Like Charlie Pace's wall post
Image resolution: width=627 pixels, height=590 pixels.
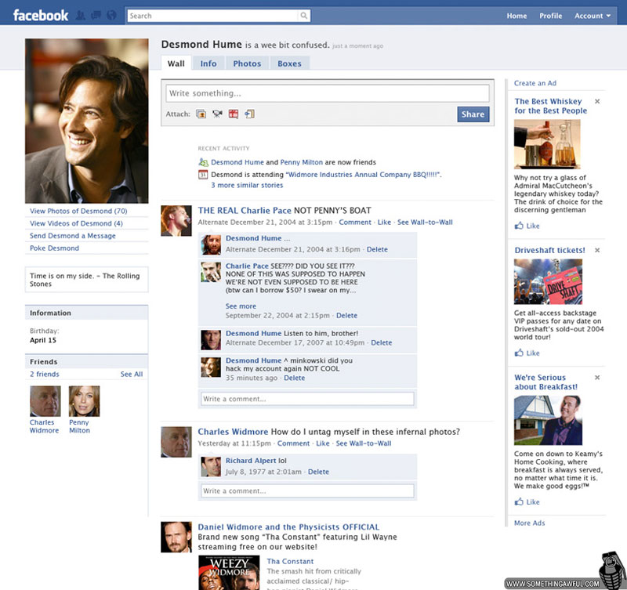click(384, 223)
